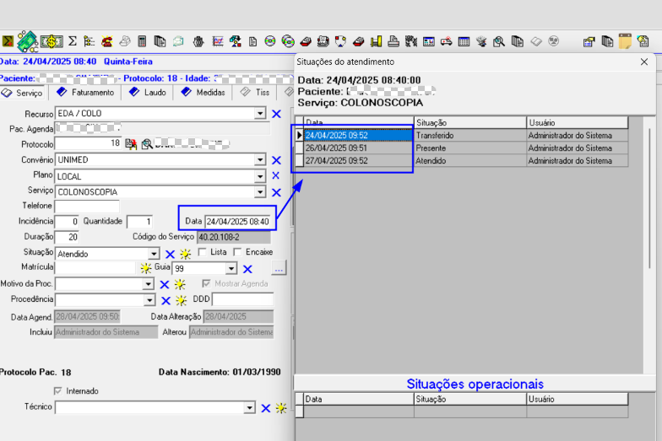Switch to the Tiss tab
This screenshot has width=662, height=441.
255,93
